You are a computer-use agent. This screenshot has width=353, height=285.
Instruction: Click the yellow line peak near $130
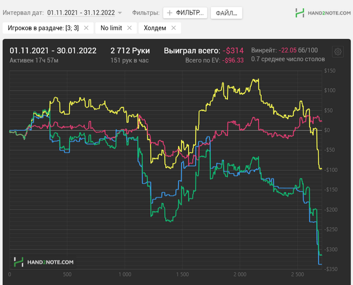click(x=256, y=80)
